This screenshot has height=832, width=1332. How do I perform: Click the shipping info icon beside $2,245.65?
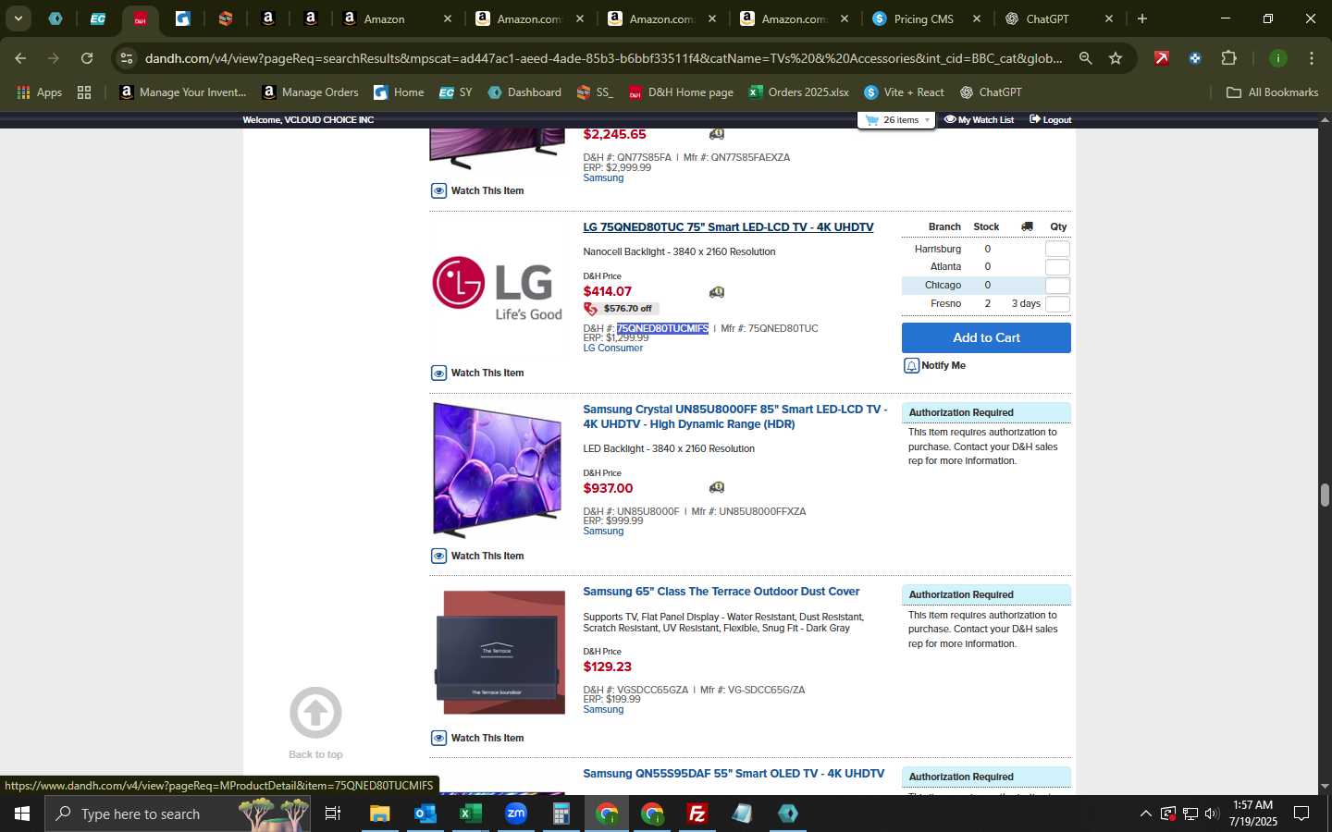click(716, 134)
